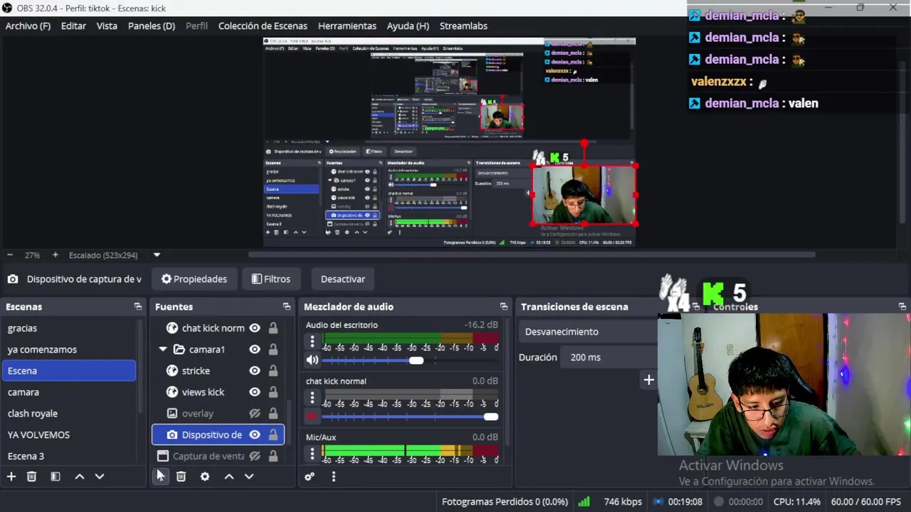This screenshot has width=911, height=512.
Task: Open Mic/Aux channel three-dot options
Action: click(x=312, y=454)
